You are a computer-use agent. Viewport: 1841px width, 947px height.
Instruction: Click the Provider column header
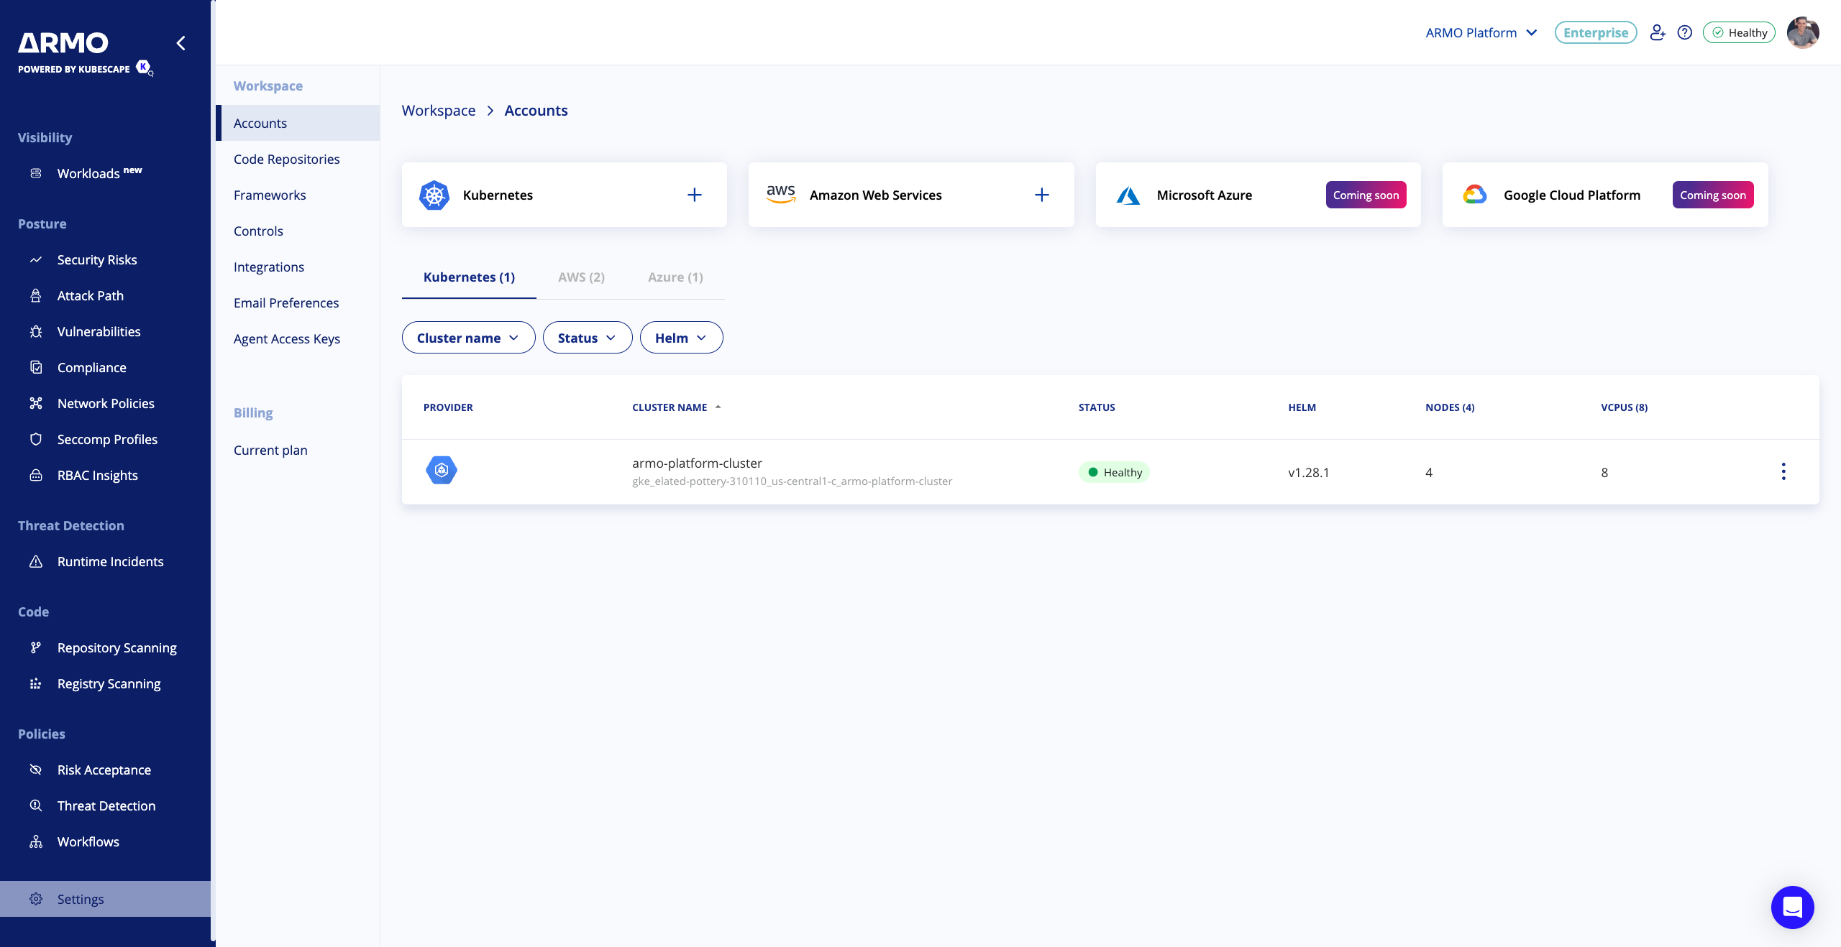point(448,407)
